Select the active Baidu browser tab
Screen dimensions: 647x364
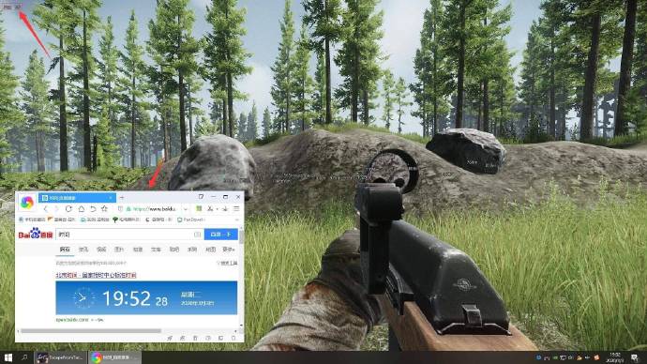pos(77,198)
